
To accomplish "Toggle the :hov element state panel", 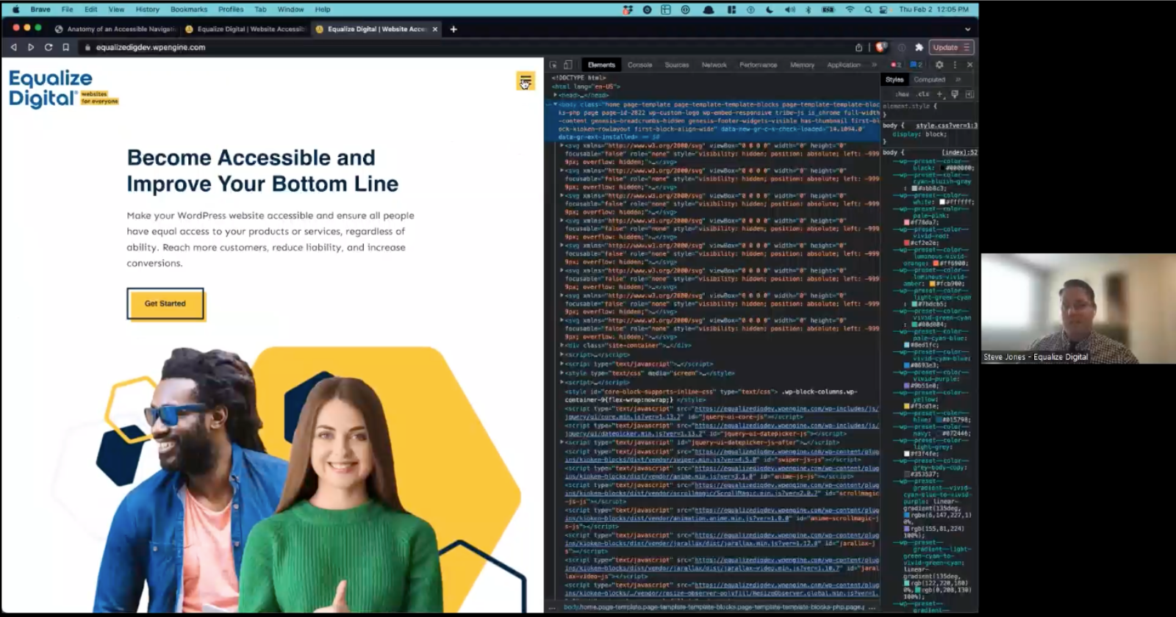I will tap(902, 94).
